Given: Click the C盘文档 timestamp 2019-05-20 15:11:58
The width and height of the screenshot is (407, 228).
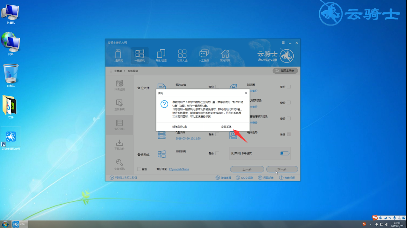Looking at the screenshot, I should tap(188, 138).
